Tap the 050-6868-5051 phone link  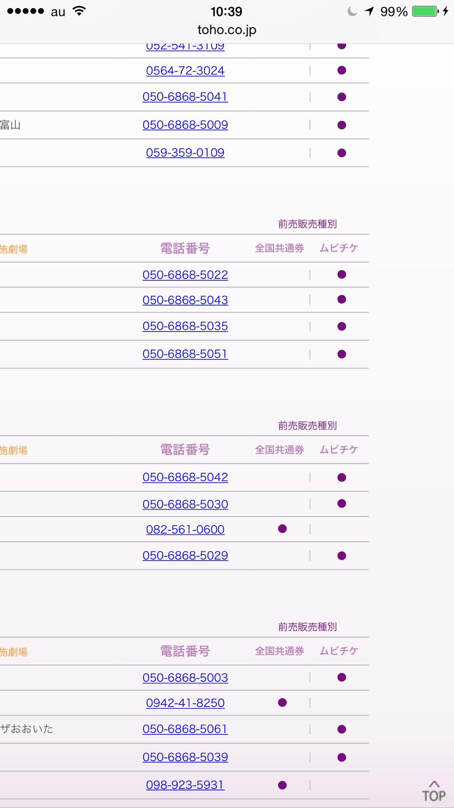click(x=185, y=354)
